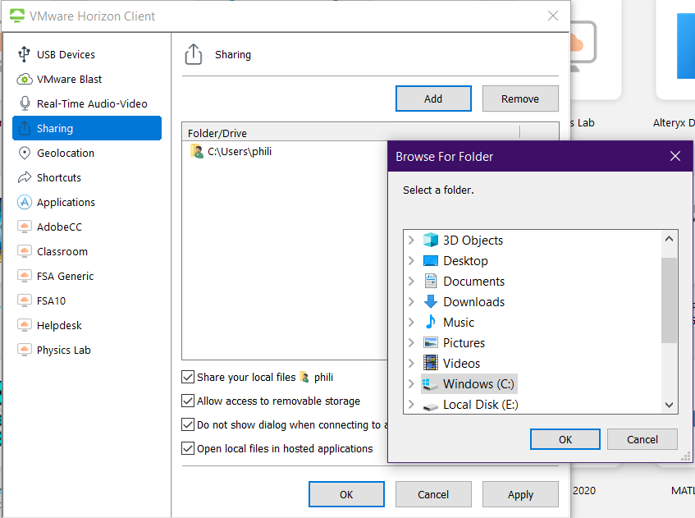Toggle Open local files in hosted applications
Image resolution: width=695 pixels, height=518 pixels.
[x=187, y=449]
